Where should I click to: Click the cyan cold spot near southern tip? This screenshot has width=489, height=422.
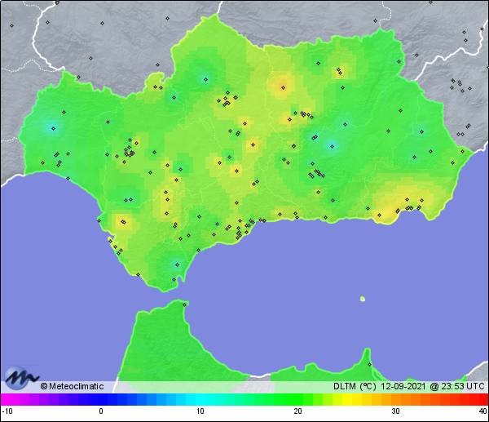click(x=174, y=264)
